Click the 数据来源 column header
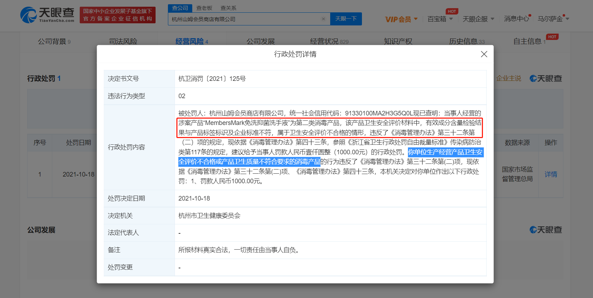This screenshot has width=593, height=298. tap(517, 143)
